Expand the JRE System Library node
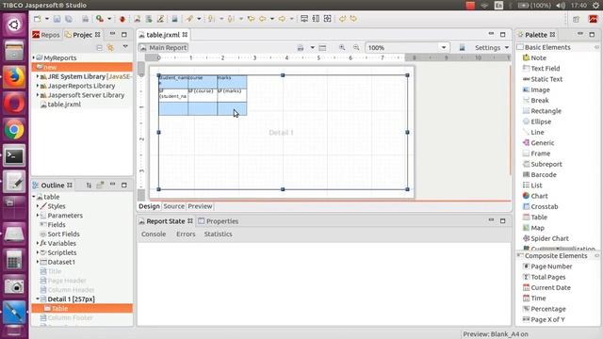Screen dimensions: 603x339 (x=38, y=76)
